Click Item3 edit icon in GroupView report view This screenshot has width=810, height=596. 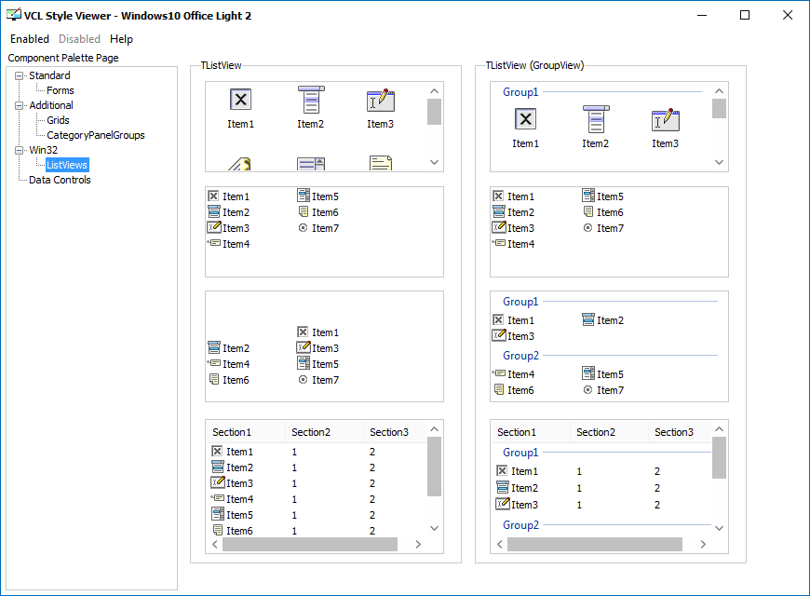502,504
